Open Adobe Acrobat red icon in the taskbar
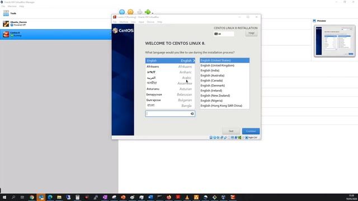 click(x=178, y=197)
